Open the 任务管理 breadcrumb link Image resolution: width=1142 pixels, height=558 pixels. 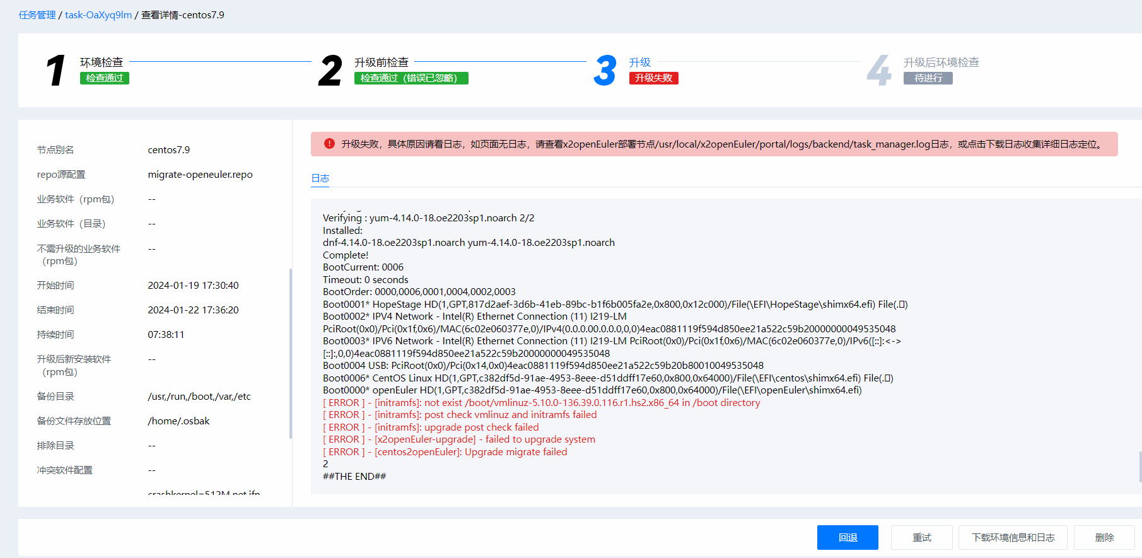[37, 15]
